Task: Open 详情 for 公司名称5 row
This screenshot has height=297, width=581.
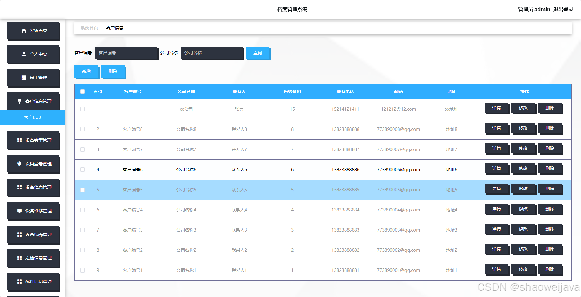Action: point(497,189)
